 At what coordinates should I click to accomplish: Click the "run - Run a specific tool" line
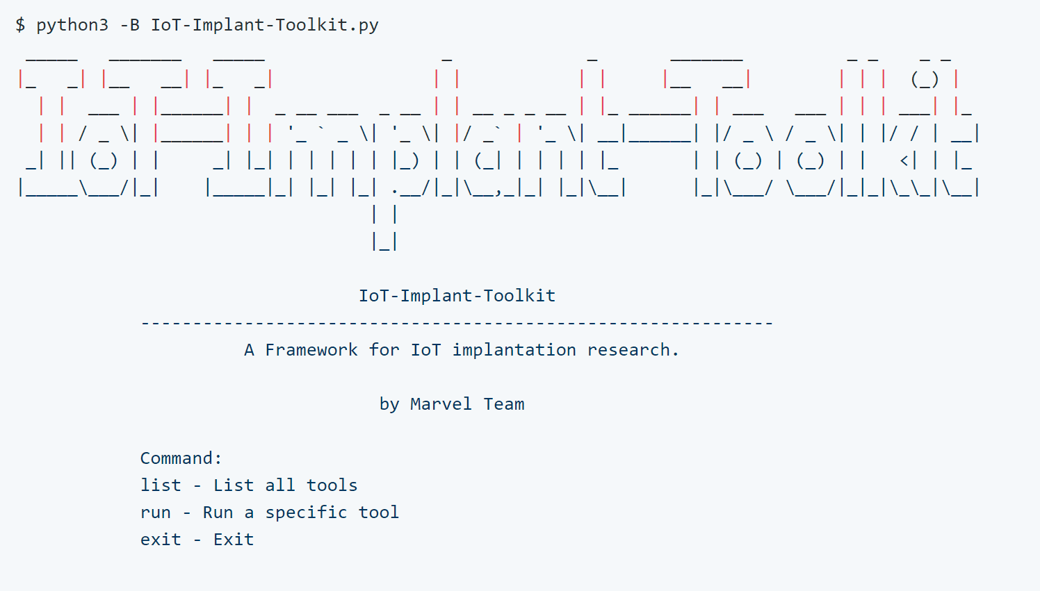click(270, 513)
